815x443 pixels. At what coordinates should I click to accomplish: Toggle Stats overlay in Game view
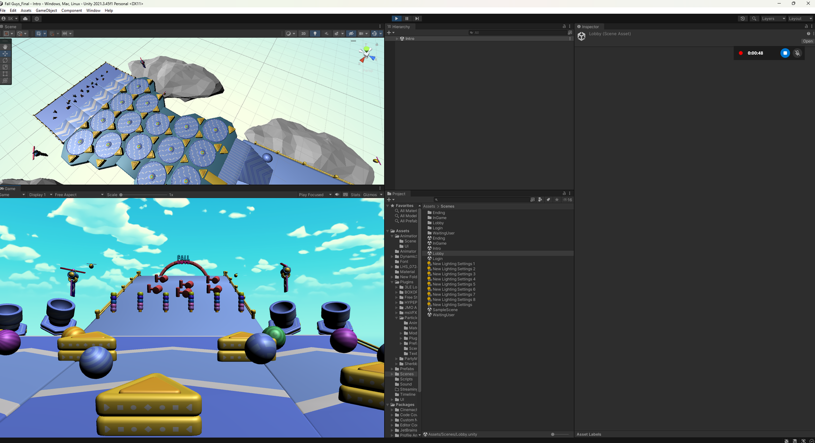click(x=355, y=195)
